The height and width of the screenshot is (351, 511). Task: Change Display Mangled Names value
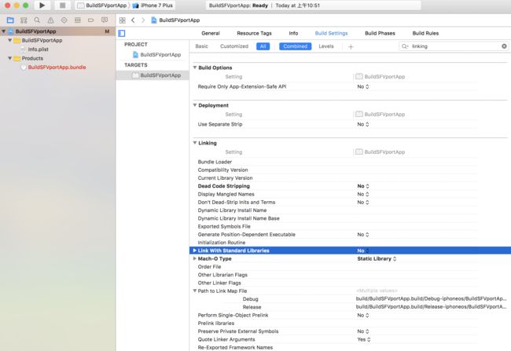363,194
